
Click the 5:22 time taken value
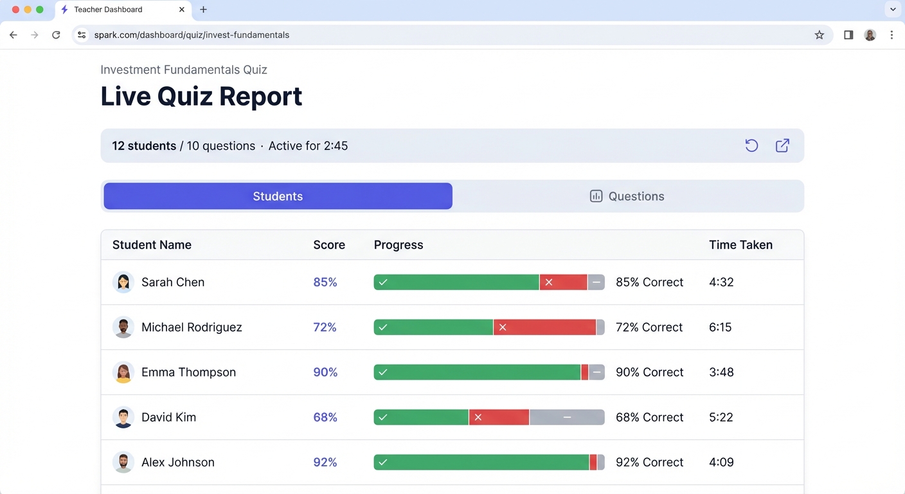coord(721,417)
